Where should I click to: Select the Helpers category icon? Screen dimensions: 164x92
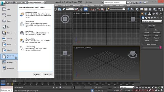tap(155, 18)
